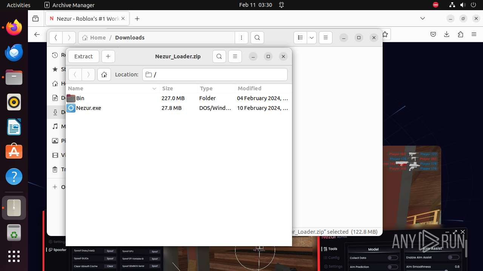Show Applications grid in dock
Viewport: 483px width, 271px height.
coord(14,256)
